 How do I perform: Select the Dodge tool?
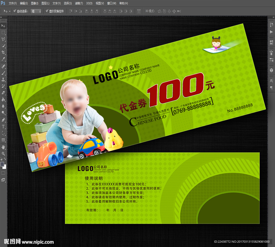(x=3, y=113)
